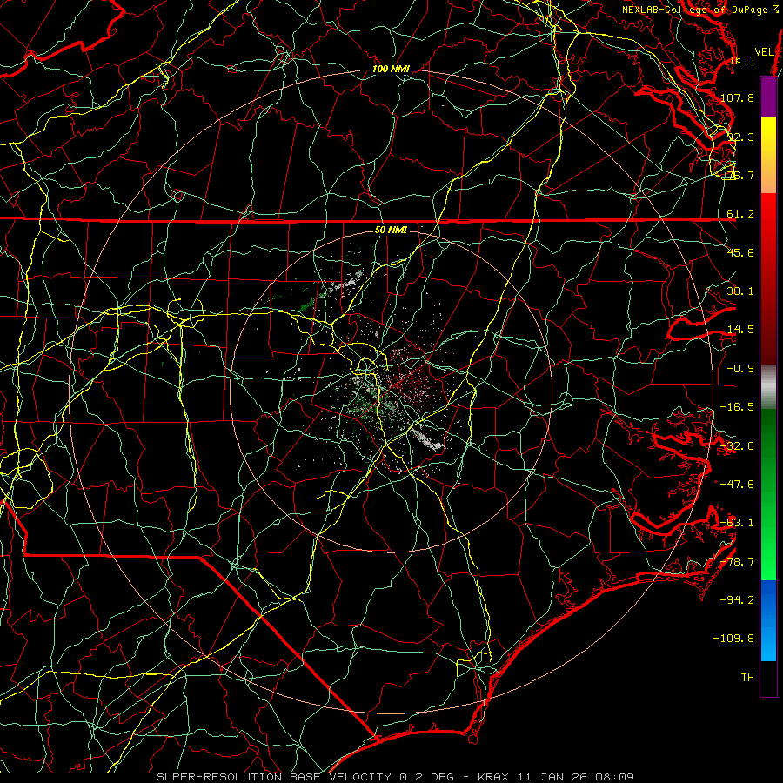This screenshot has width=783, height=783.
Task: Click the blue segment of color bar
Action: 768,620
